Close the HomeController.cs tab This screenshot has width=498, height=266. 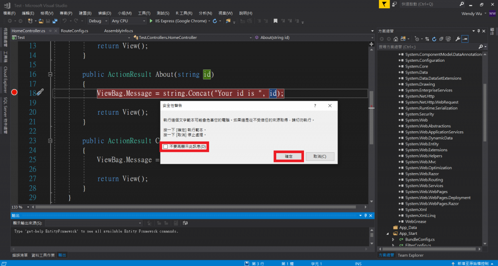tap(55, 31)
